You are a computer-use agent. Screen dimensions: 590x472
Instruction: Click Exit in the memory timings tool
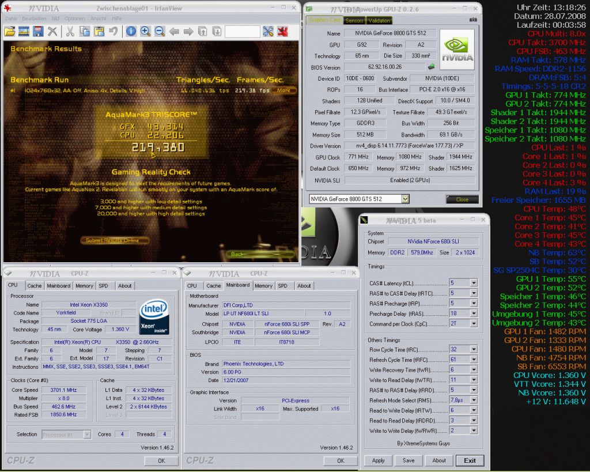pyautogui.click(x=470, y=460)
